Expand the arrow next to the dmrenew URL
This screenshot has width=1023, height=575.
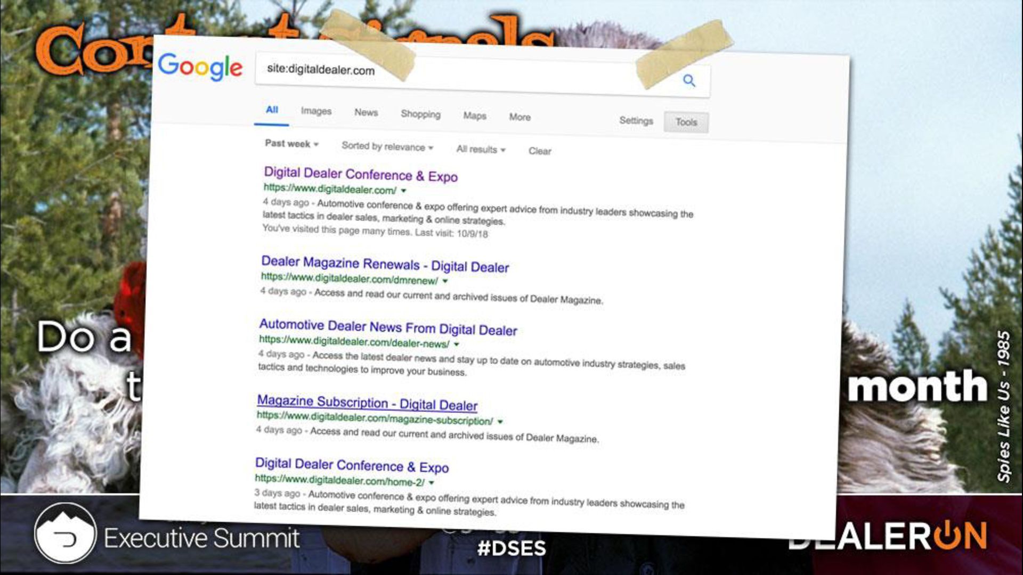pyautogui.click(x=445, y=281)
